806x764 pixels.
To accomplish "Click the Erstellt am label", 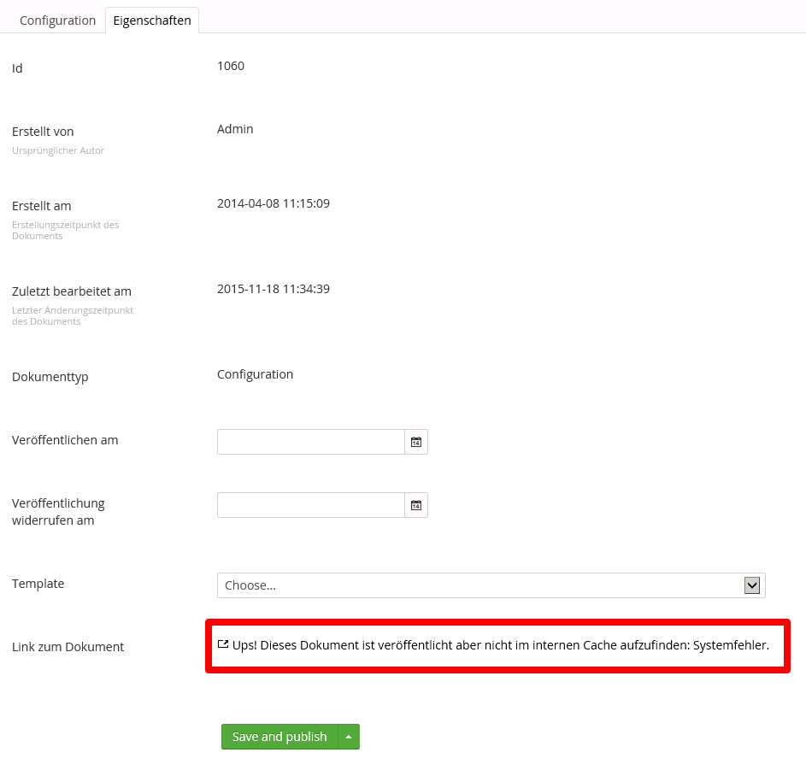I will pos(42,206).
